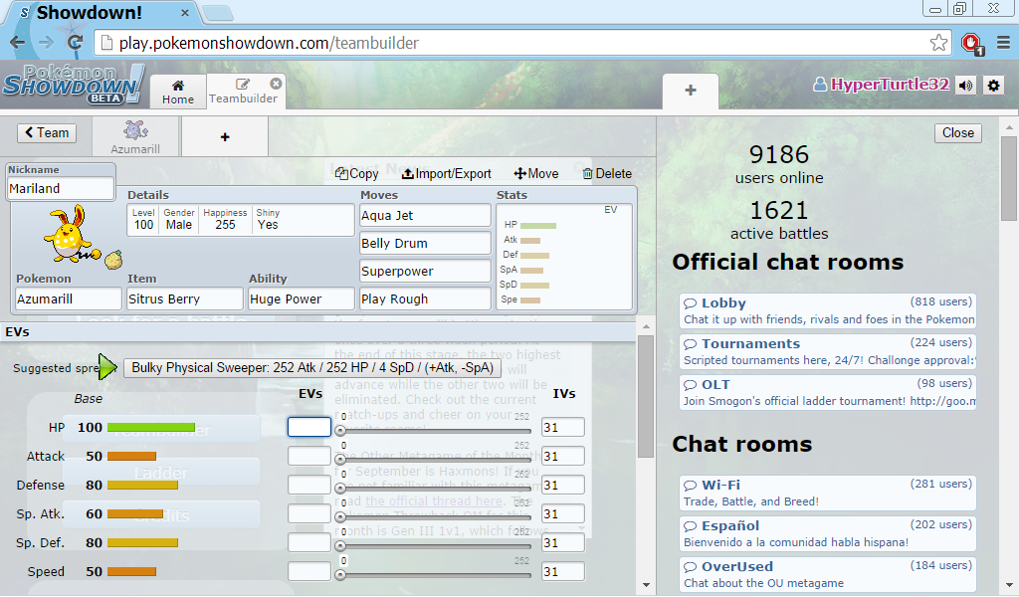Toggle the sound speaker icon
The height and width of the screenshot is (597, 1019).
965,86
